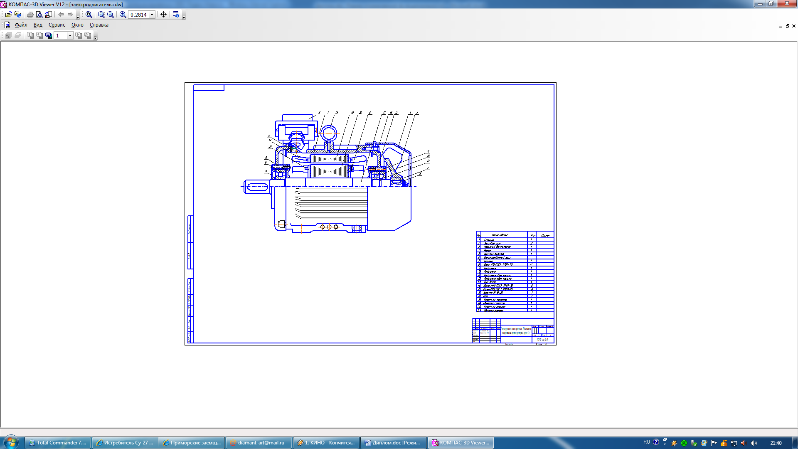Open the Windows Start button

(x=11, y=442)
